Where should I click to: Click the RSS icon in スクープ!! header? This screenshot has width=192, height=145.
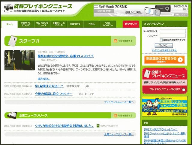tap(115, 41)
